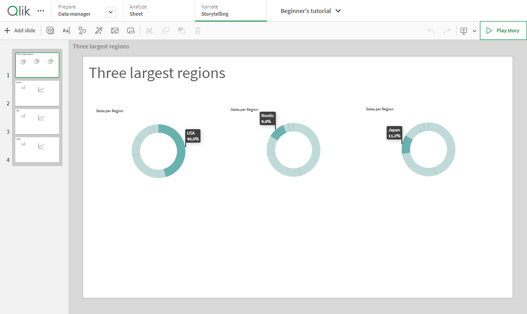Expand the Beginner's tutorial app dropdown

[x=338, y=11]
